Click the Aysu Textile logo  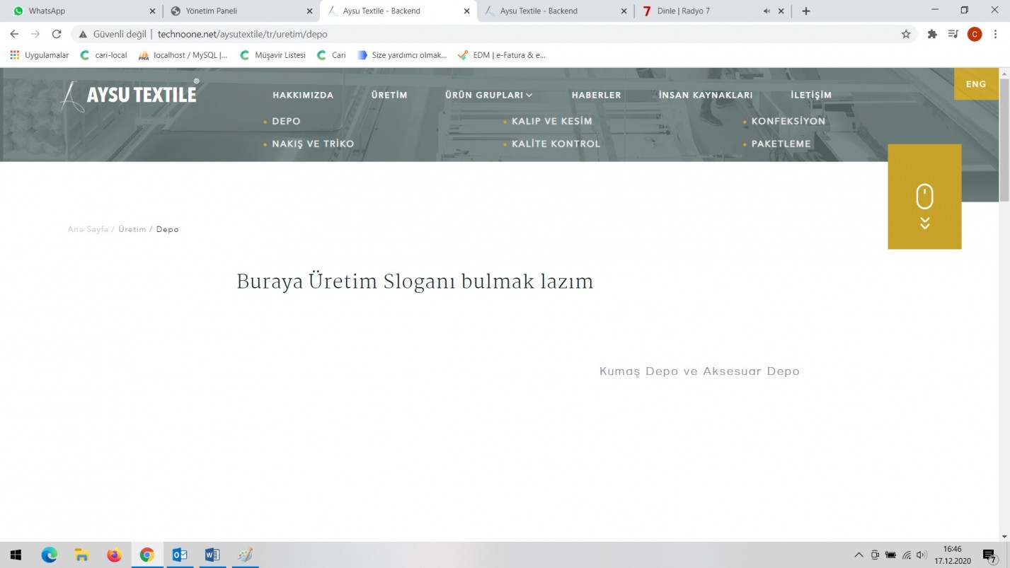130,95
